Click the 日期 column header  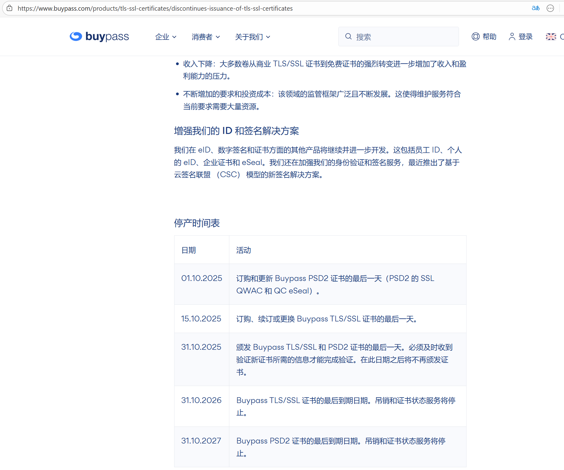tap(189, 250)
